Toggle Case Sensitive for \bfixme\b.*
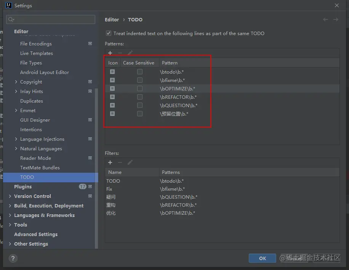The image size is (349, 270). (140, 80)
